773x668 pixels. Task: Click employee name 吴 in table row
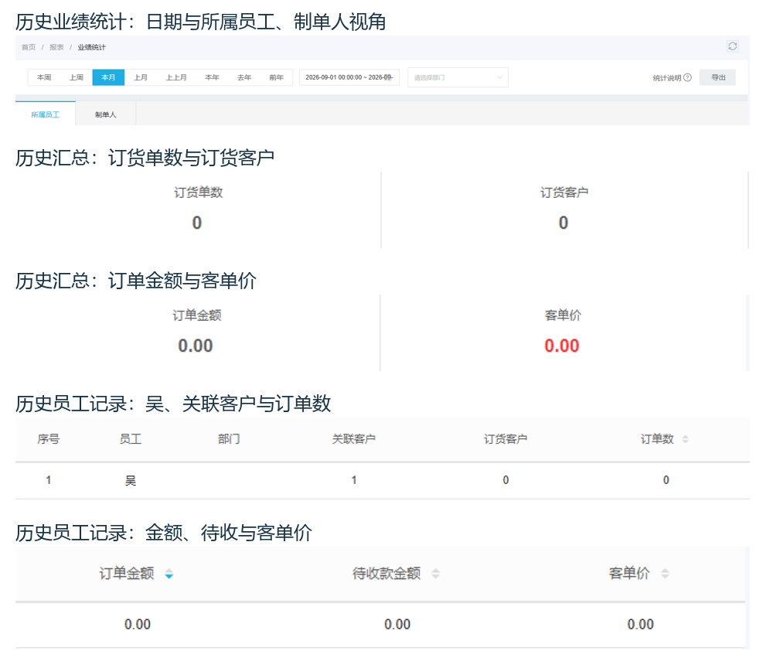(130, 480)
